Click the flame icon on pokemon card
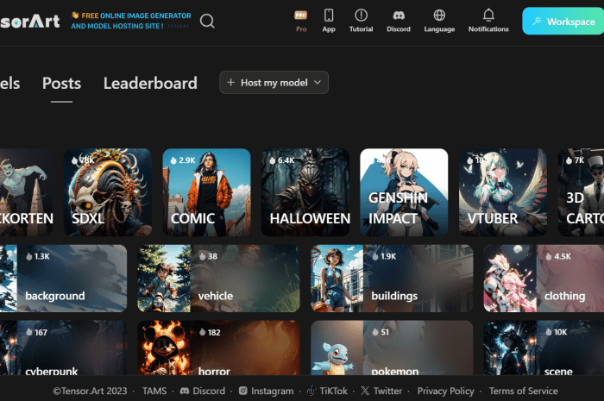Image resolution: width=604 pixels, height=401 pixels. pos(375,332)
